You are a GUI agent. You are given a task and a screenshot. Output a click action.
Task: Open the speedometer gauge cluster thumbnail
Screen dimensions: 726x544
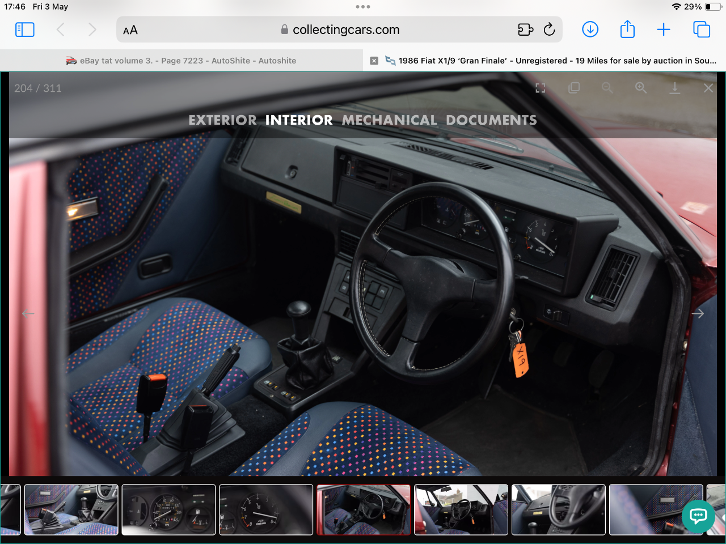tap(169, 509)
